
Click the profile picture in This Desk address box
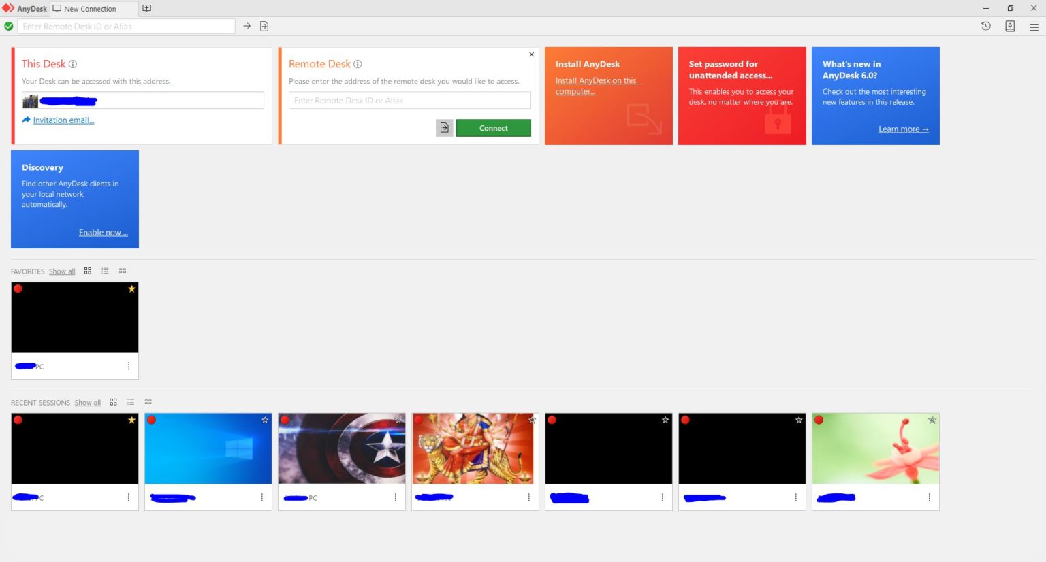coord(30,101)
